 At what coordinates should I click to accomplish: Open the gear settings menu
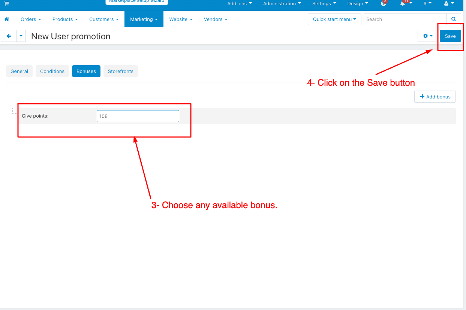[427, 36]
